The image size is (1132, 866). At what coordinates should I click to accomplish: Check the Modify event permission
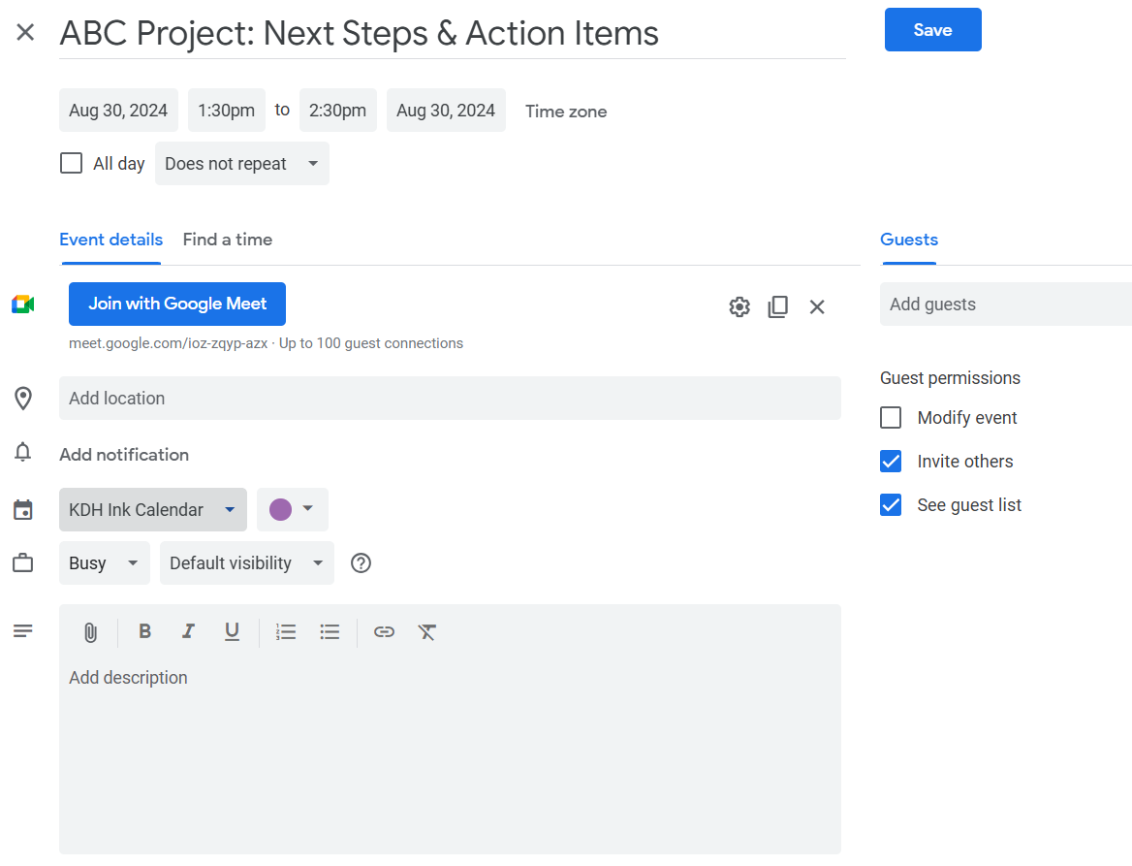coord(891,418)
